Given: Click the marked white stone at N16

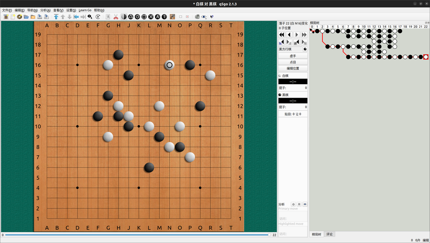Looking at the screenshot, I should 170,65.
